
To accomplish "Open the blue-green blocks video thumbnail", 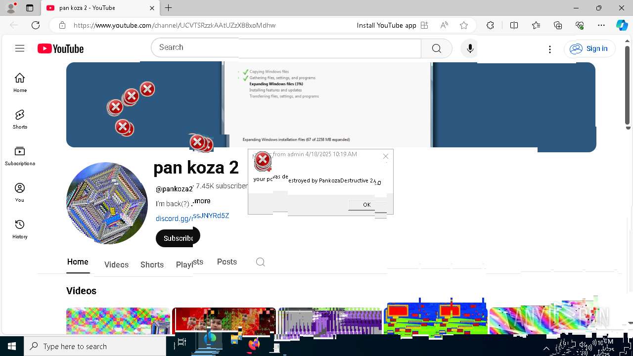I will coord(436,319).
